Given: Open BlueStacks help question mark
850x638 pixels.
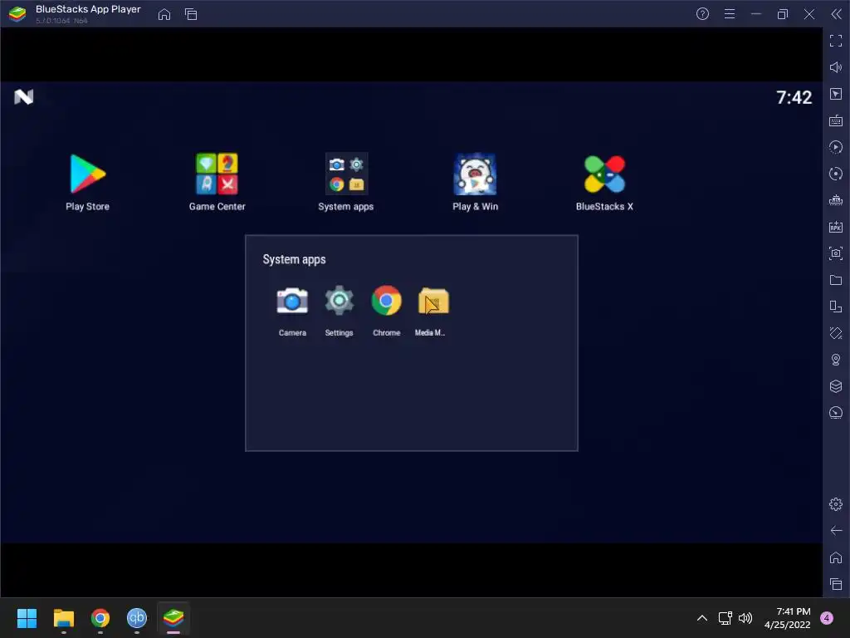Looking at the screenshot, I should 702,14.
